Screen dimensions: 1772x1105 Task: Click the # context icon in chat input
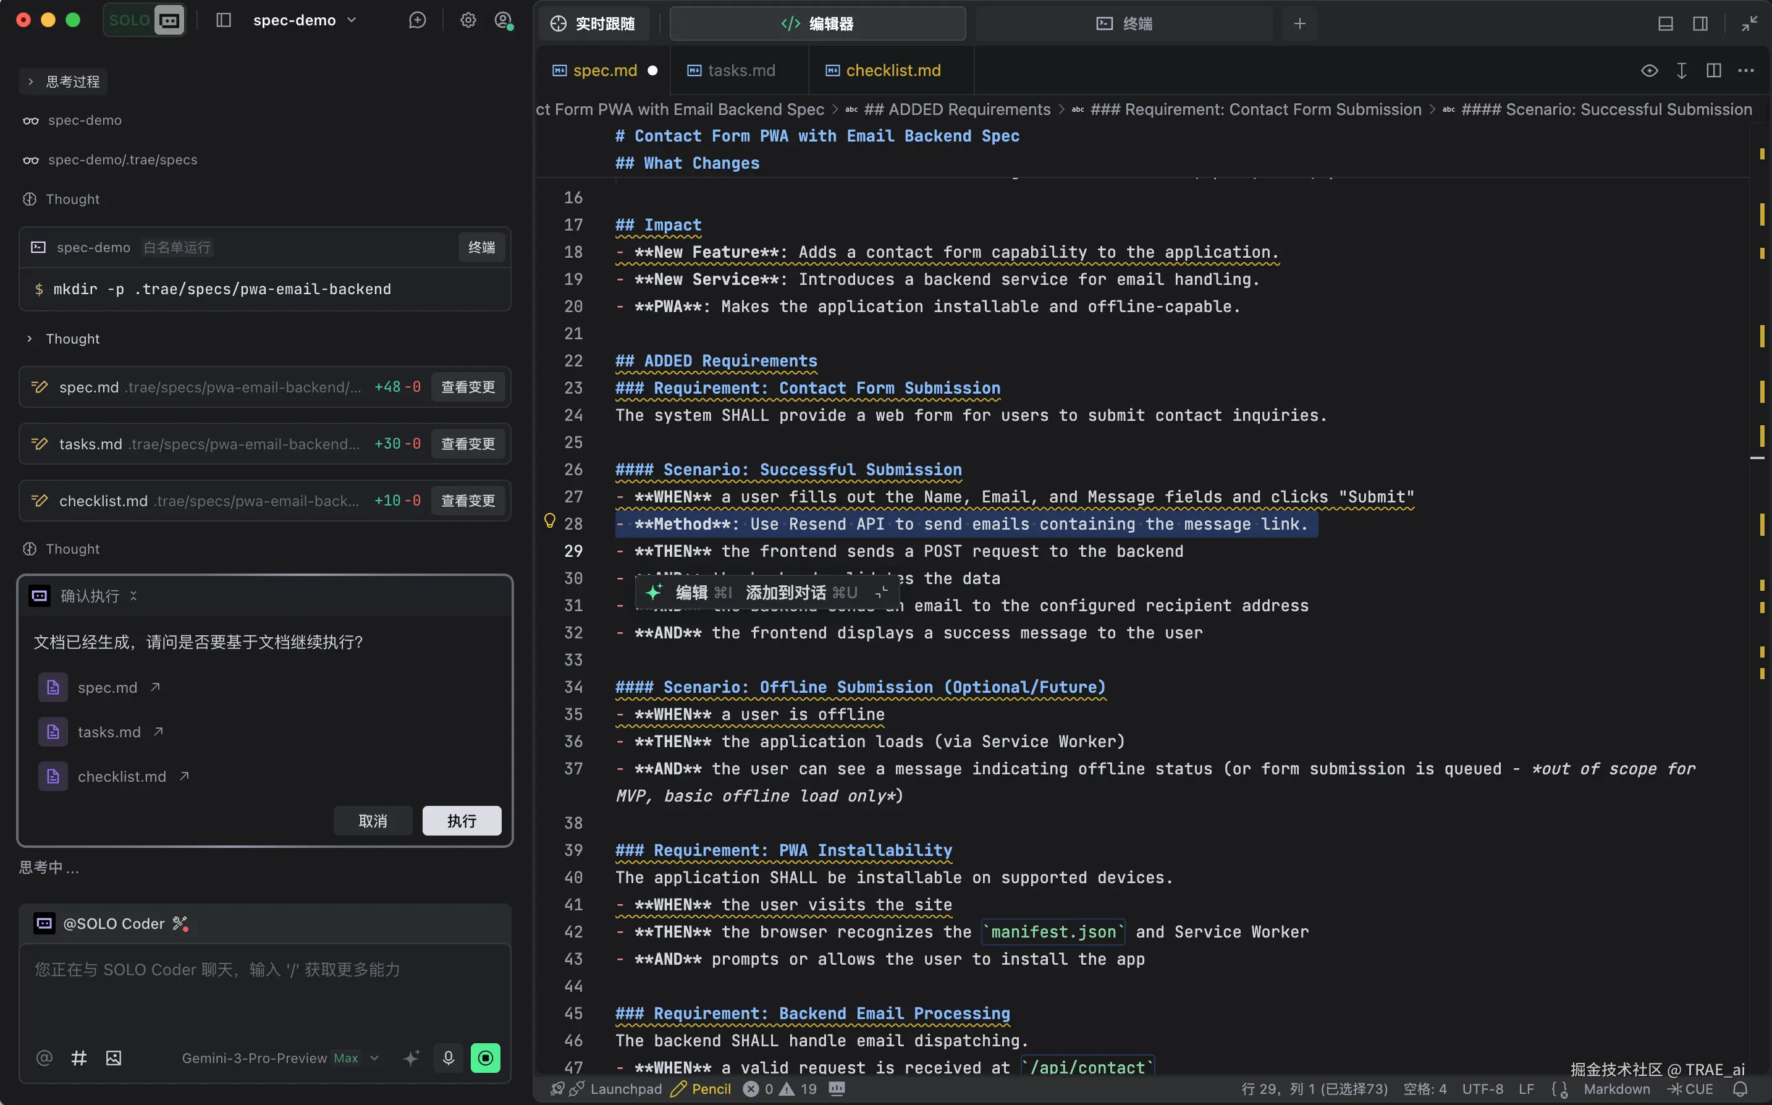[79, 1057]
